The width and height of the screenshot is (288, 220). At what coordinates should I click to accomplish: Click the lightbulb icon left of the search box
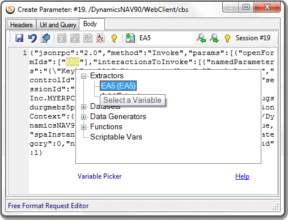click(x=114, y=39)
